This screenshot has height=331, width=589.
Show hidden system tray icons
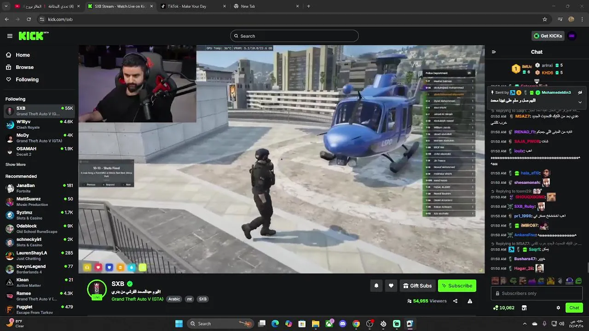pyautogui.click(x=525, y=324)
